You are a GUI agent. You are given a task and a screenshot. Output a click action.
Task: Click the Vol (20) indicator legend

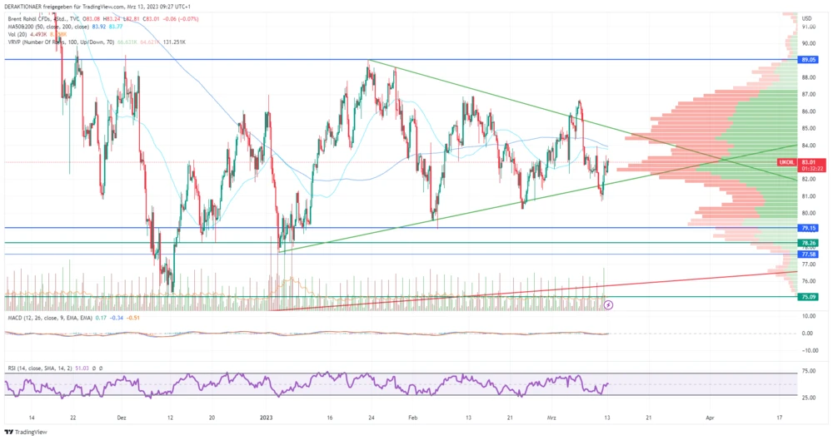(17, 34)
